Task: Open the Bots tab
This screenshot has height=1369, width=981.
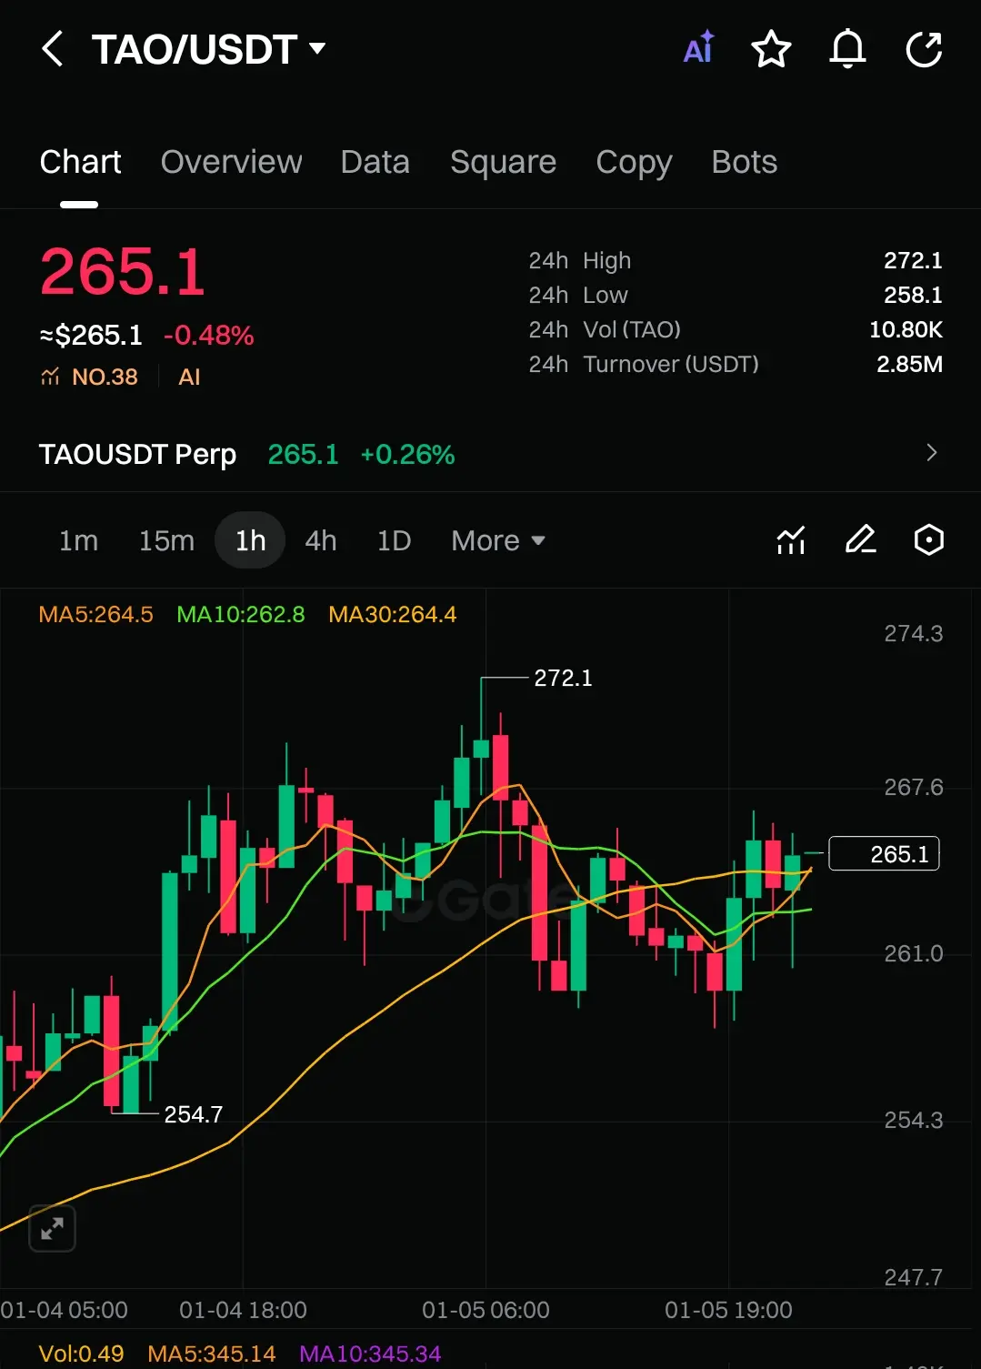Action: pos(744,162)
